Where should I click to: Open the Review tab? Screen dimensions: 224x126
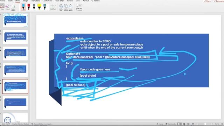70,1
